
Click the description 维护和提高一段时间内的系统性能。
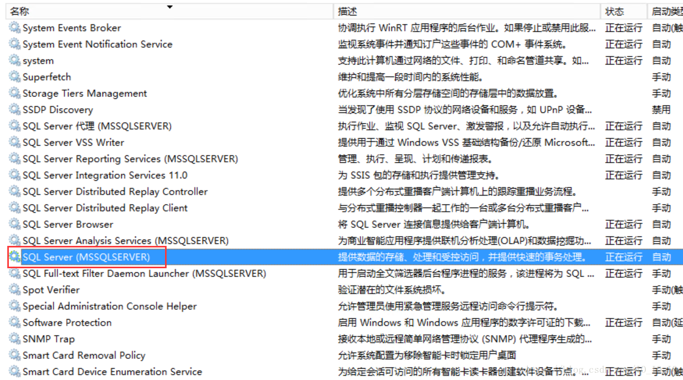pos(411,77)
